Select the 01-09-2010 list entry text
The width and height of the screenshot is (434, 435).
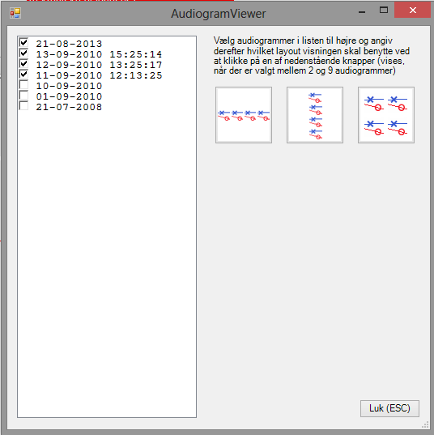pyautogui.click(x=69, y=96)
